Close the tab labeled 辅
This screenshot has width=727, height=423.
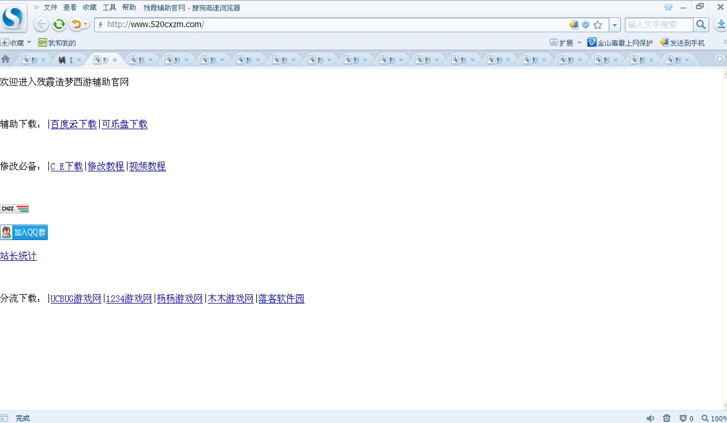point(79,60)
